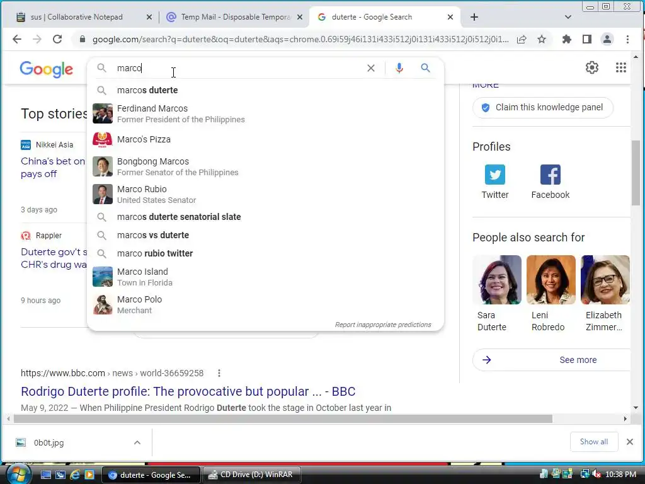Open the BBC result's three-dot options
Viewport: 645px width, 484px height.
219,373
